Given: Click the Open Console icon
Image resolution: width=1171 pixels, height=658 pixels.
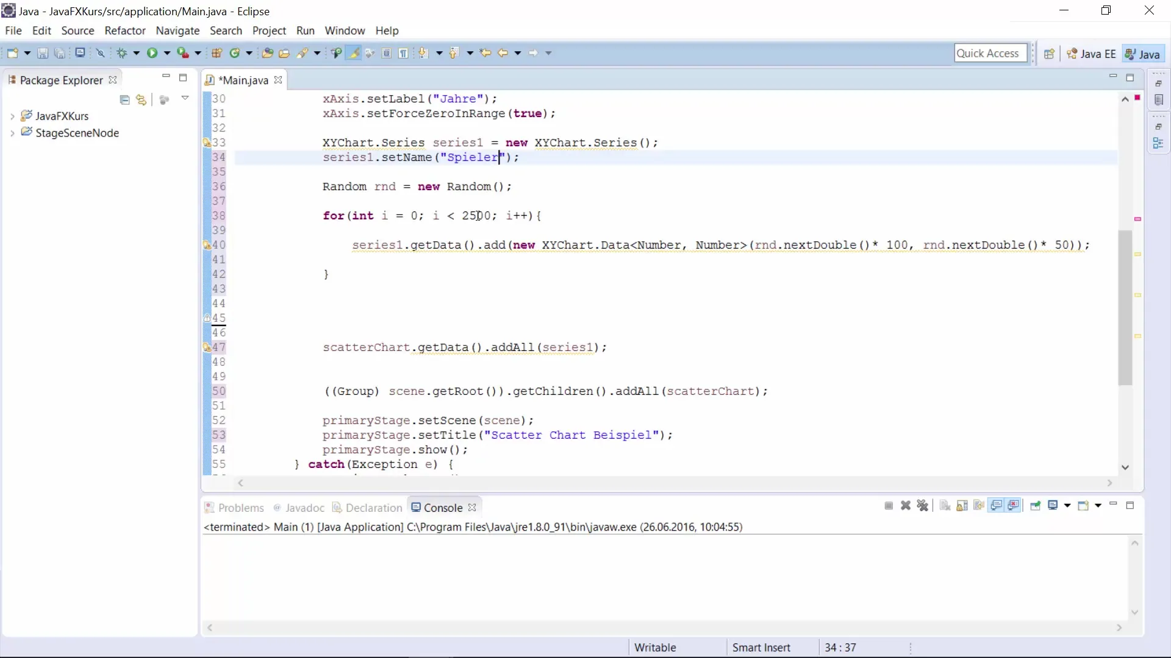Looking at the screenshot, I should [x=1083, y=506].
